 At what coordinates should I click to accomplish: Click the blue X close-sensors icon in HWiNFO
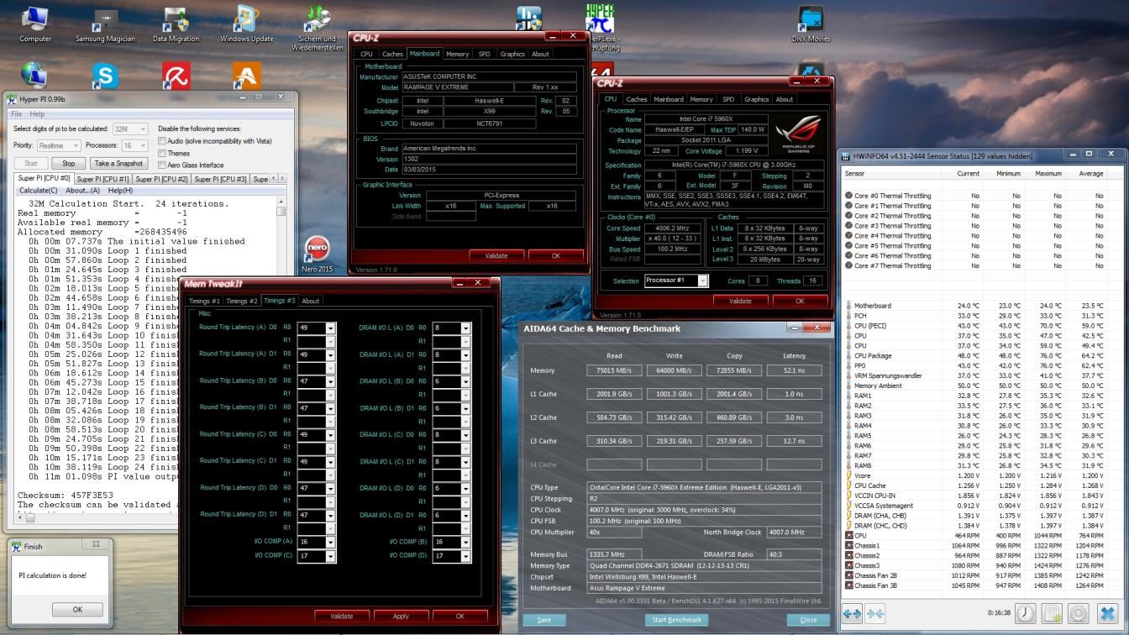[x=1108, y=613]
